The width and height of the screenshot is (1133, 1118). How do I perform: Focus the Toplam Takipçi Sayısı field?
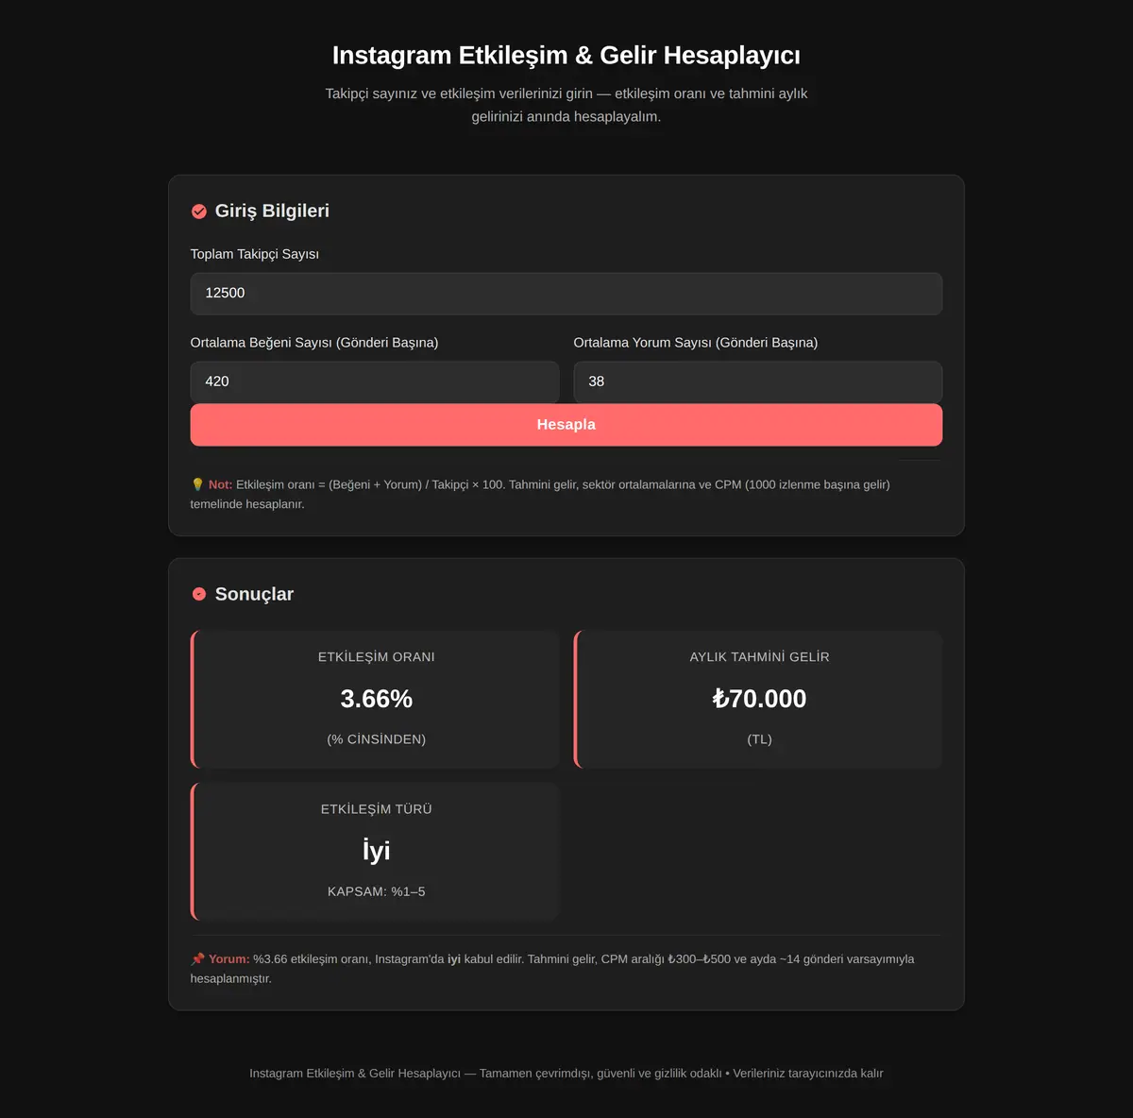pyautogui.click(x=566, y=294)
